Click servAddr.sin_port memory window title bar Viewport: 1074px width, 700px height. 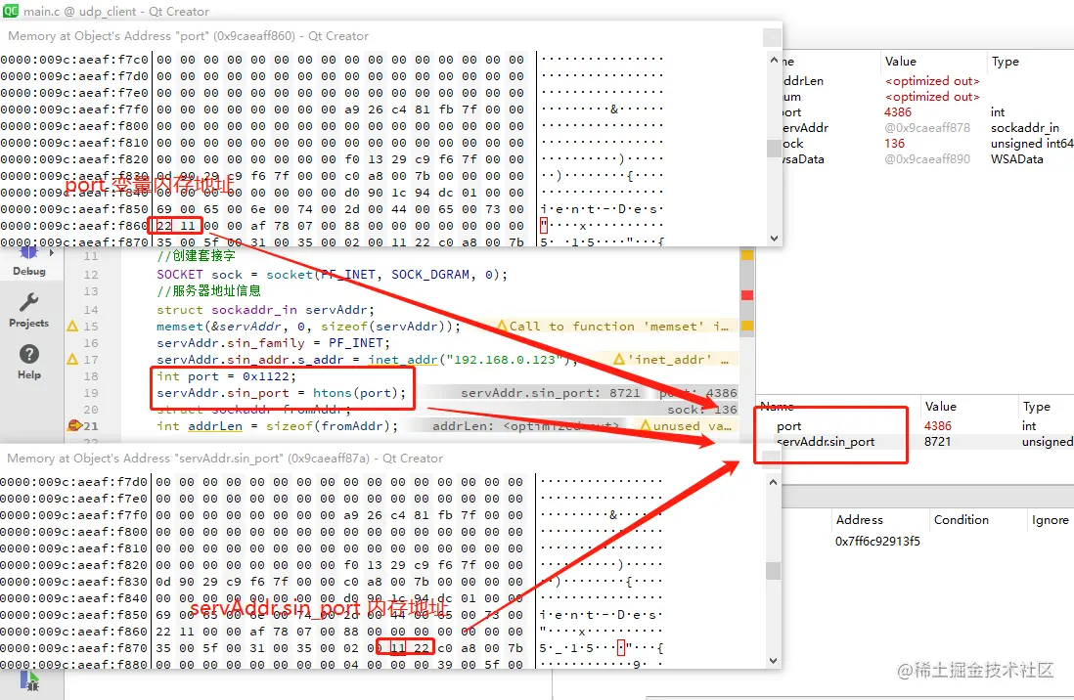pos(390,459)
